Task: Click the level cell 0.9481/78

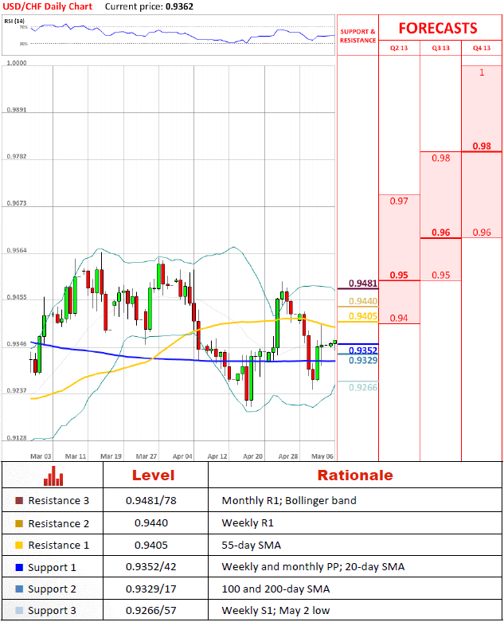Action: (x=151, y=501)
